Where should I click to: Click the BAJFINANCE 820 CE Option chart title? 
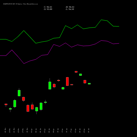21,4
